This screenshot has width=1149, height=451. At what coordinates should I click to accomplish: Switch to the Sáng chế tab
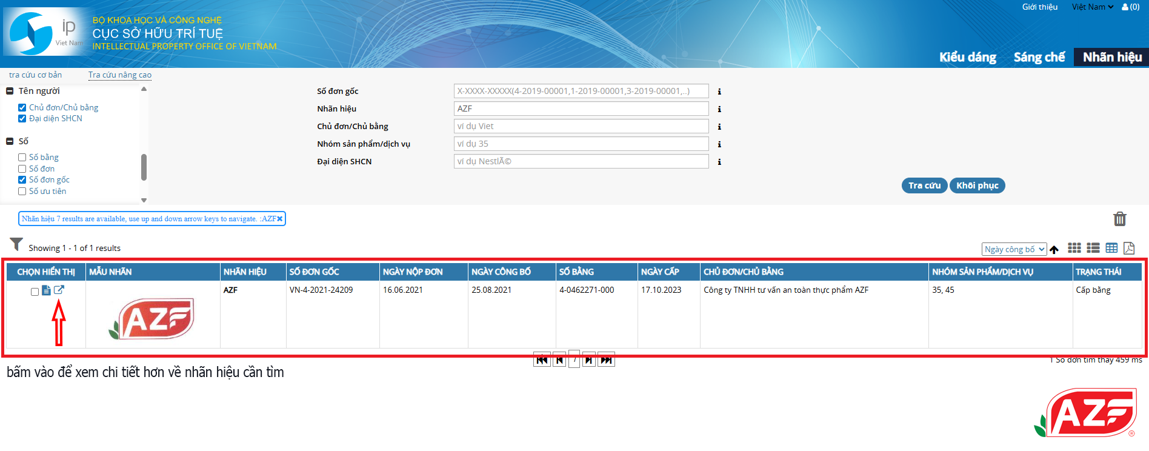click(1039, 57)
